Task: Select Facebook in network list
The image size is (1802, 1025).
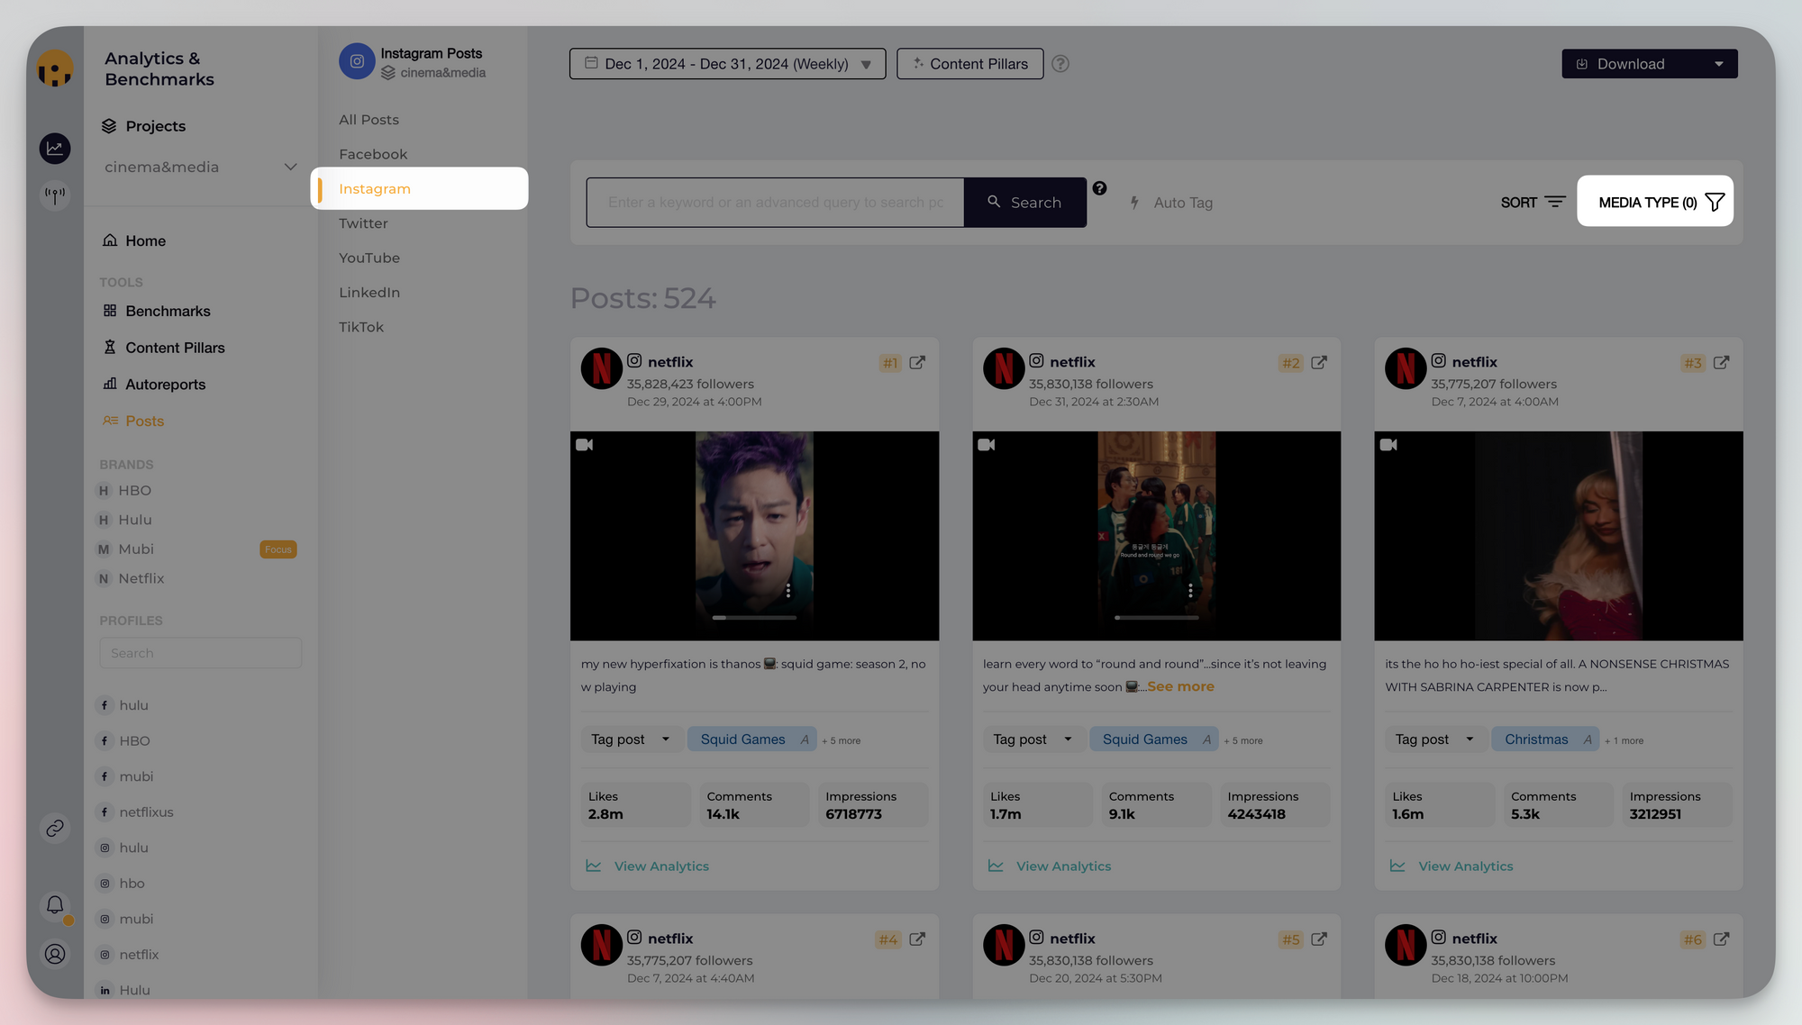Action: point(373,154)
